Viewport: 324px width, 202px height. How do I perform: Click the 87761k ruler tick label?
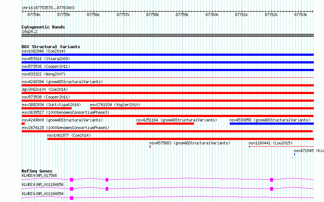[x=241, y=15]
